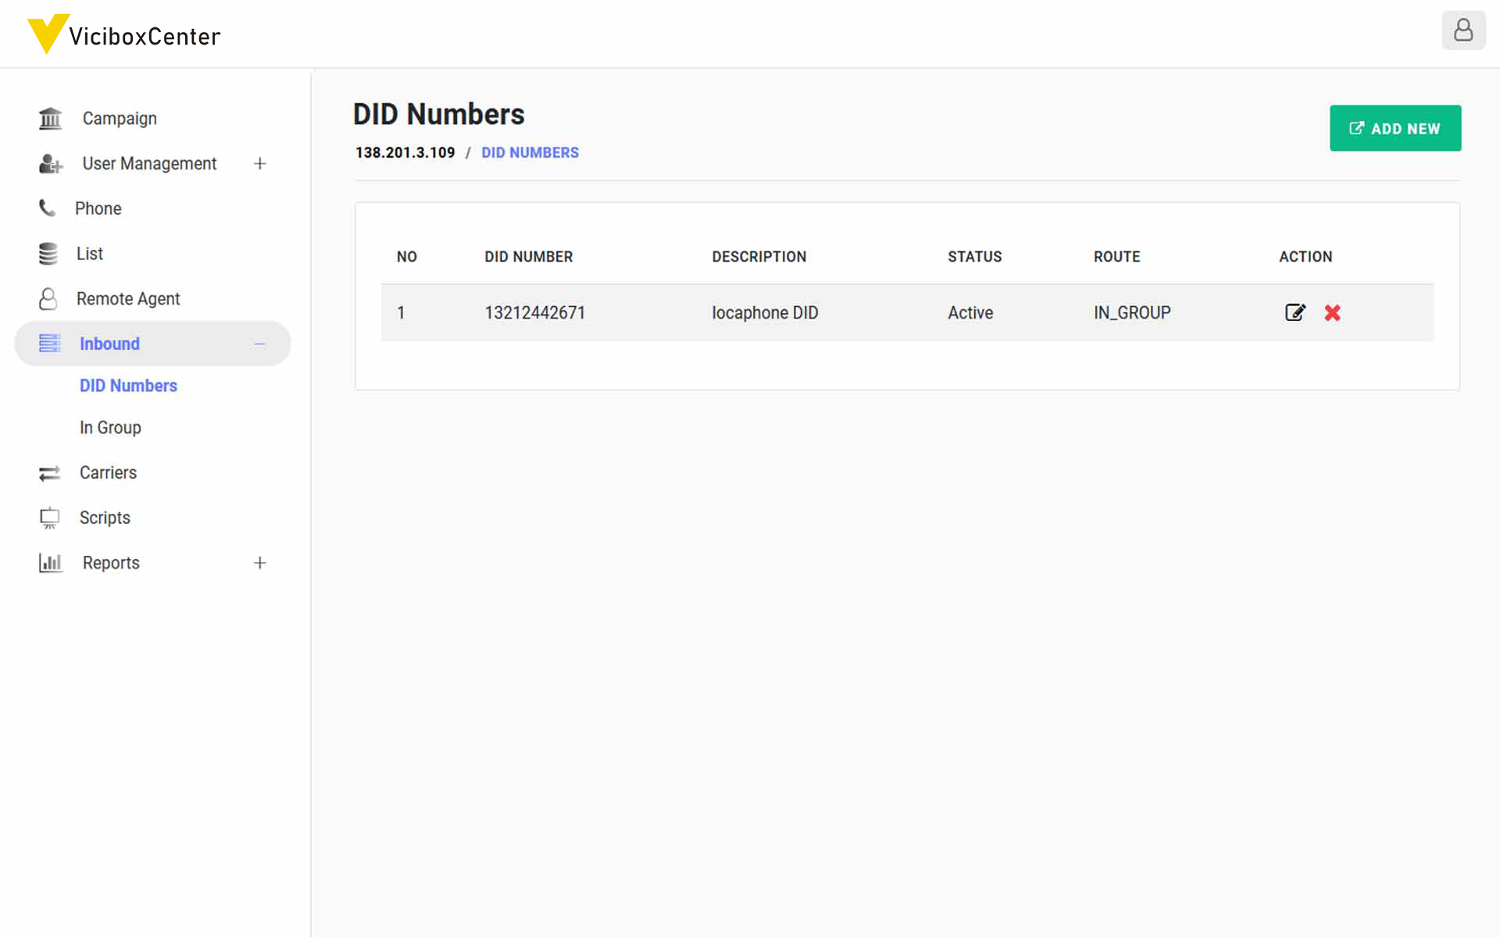This screenshot has width=1500, height=937.
Task: Expand Reports submenu with plus sign
Action: point(259,563)
